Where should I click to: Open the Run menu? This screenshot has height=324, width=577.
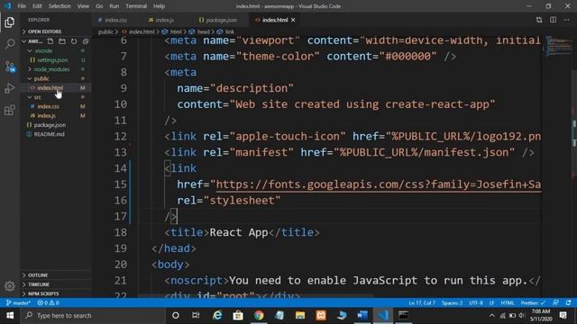[114, 6]
